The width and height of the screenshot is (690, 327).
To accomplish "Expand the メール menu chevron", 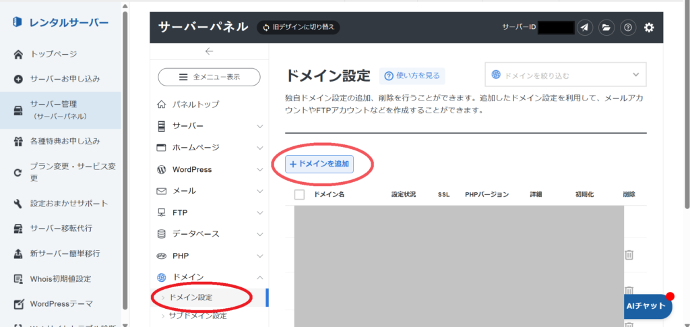I will tap(259, 191).
